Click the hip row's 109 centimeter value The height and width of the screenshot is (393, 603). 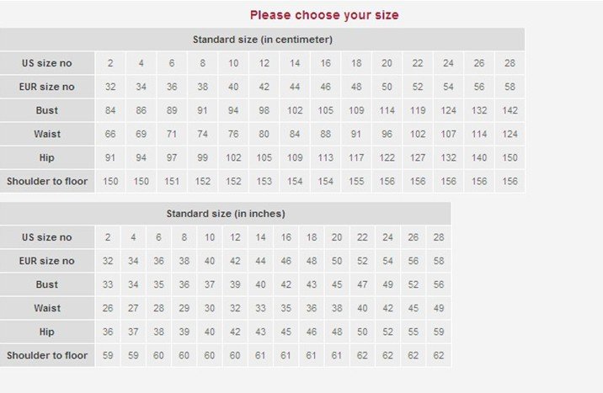[x=295, y=157]
